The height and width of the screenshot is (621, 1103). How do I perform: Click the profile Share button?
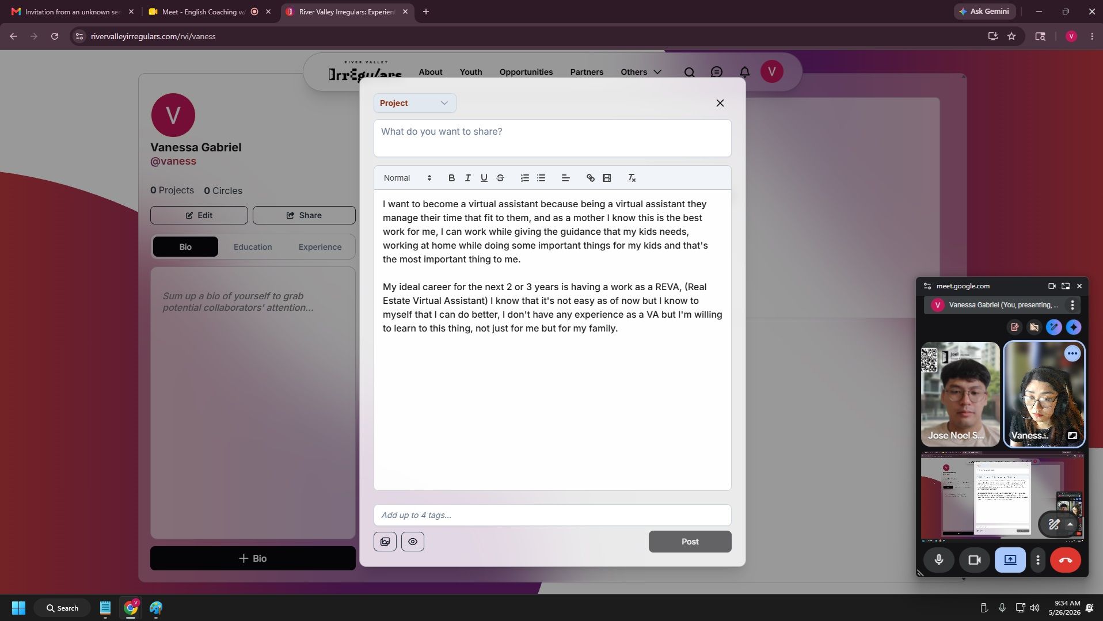[304, 215]
